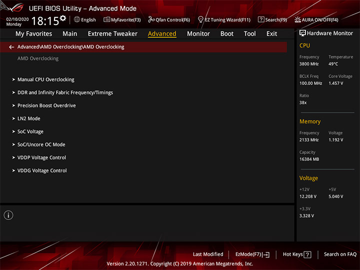The width and height of the screenshot is (360, 270).
Task: Click CPU temperature value 49°C
Action: tap(333, 64)
